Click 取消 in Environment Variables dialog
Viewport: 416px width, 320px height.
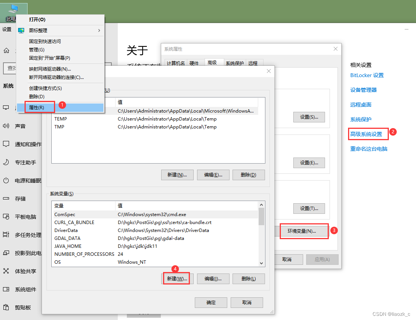(247, 303)
